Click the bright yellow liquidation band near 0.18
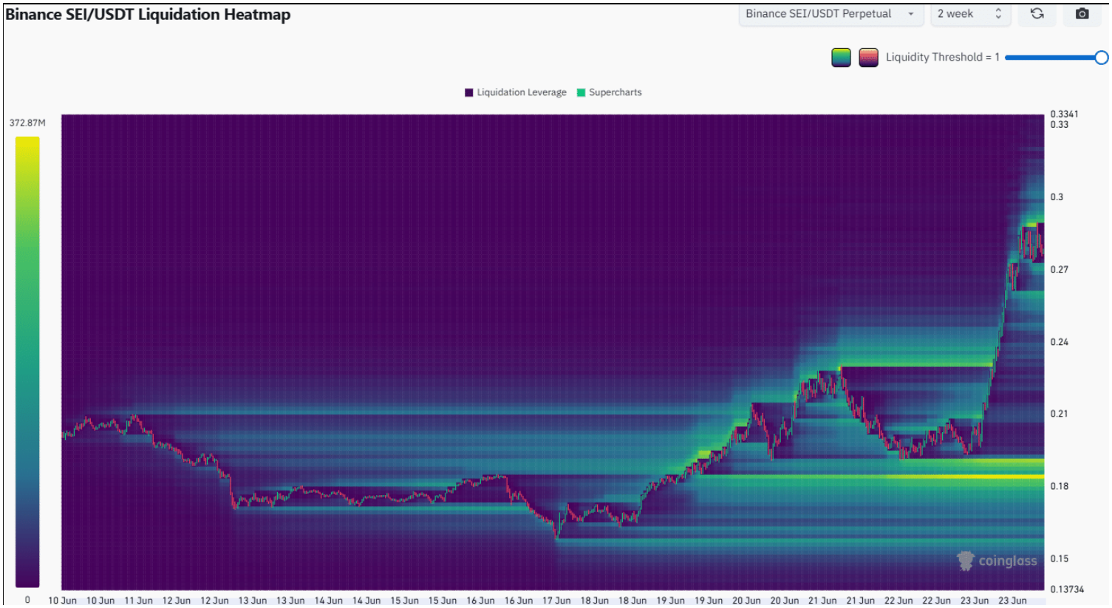The image size is (1112, 608). tap(961, 477)
